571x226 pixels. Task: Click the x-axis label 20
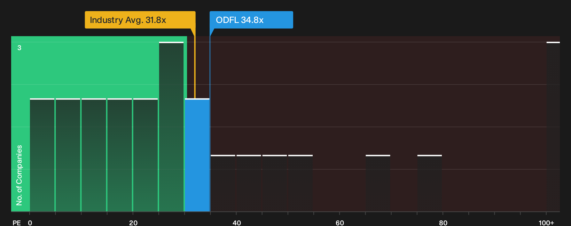133,223
